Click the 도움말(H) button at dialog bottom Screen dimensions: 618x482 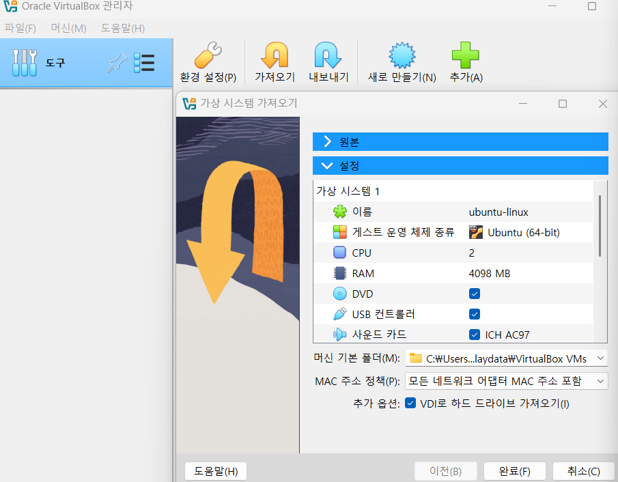[x=216, y=471]
